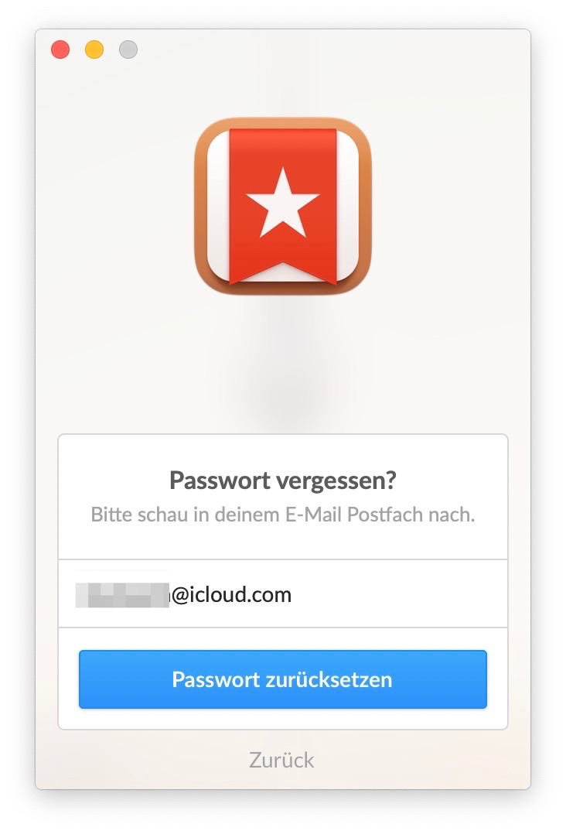This screenshot has height=831, width=566.
Task: Click the blue Passwort zurücksetzen button
Action: pyautogui.click(x=283, y=679)
